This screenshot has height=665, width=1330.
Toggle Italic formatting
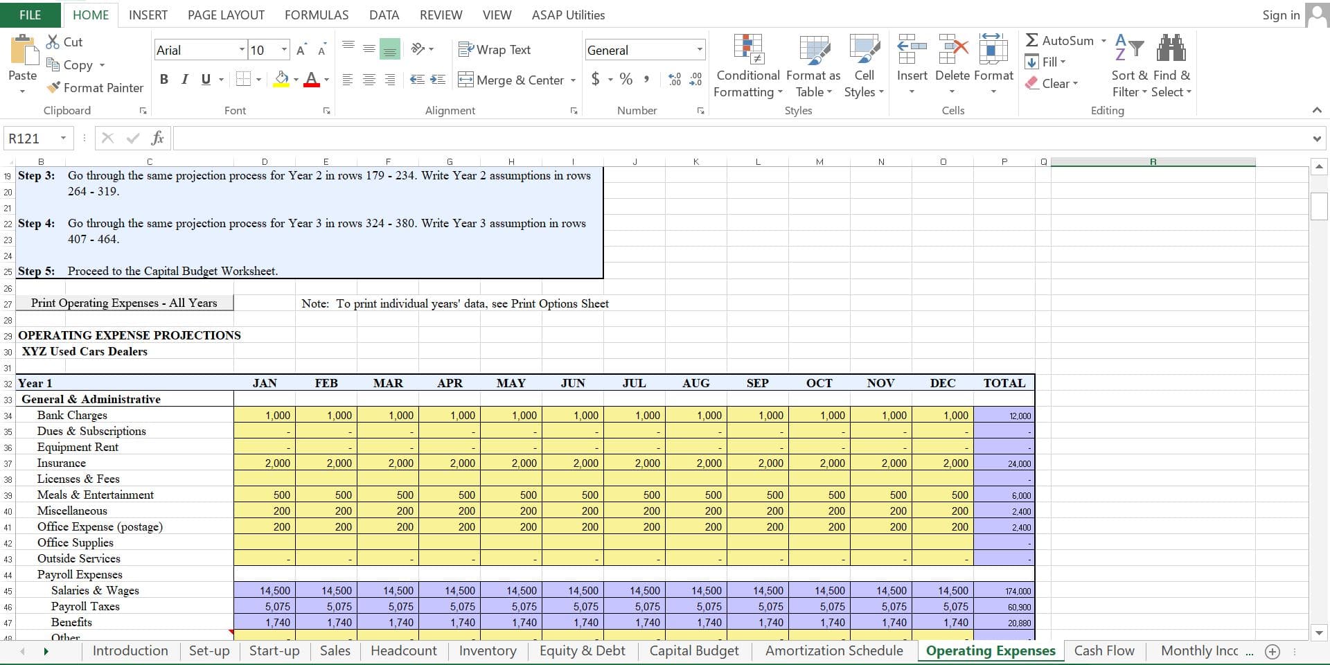pos(184,79)
